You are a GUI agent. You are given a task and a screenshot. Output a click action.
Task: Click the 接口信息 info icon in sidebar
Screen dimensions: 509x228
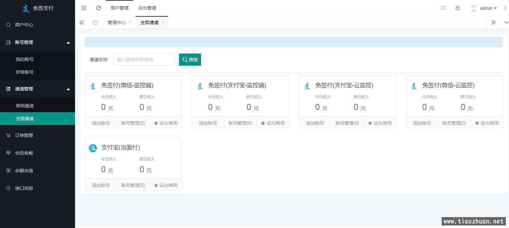8,188
